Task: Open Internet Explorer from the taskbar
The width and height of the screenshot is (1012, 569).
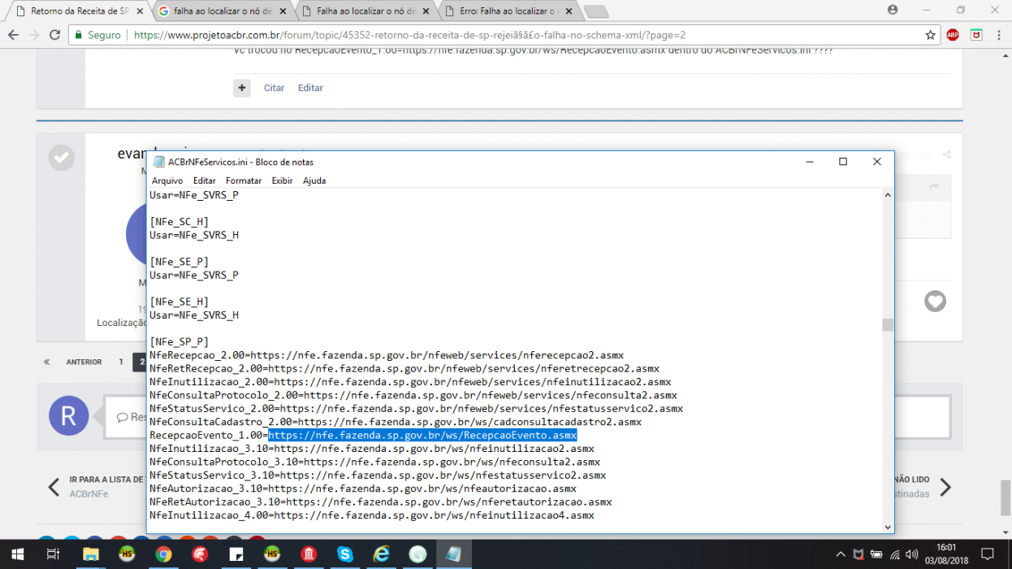Action: pos(382,554)
